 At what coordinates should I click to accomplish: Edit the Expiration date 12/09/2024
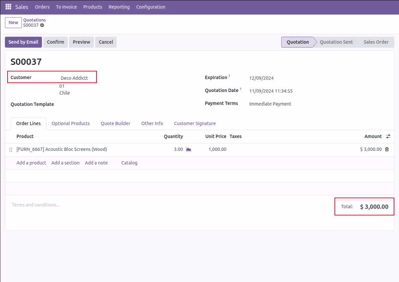(261, 78)
